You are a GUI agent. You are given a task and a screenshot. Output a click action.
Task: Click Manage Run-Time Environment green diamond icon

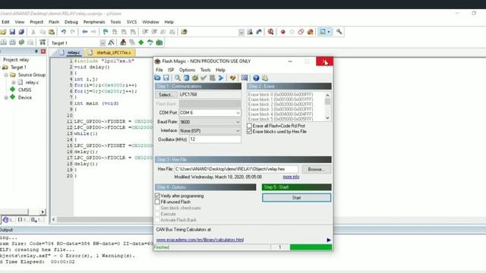(141, 42)
